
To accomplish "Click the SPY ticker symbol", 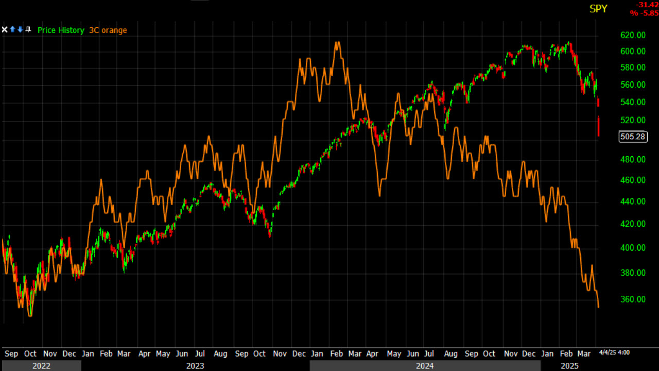I will point(598,9).
